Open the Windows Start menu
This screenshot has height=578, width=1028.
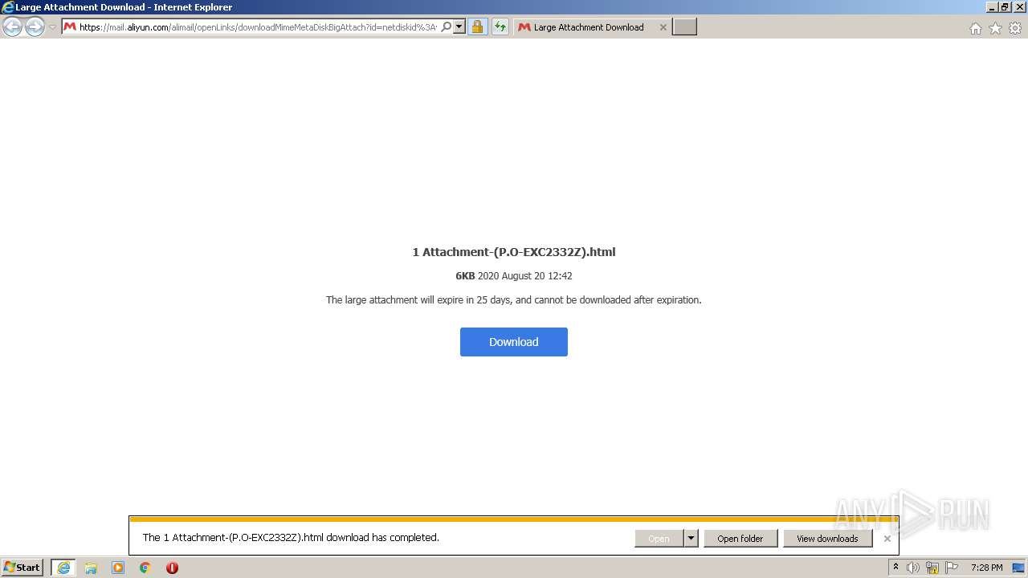tap(22, 568)
